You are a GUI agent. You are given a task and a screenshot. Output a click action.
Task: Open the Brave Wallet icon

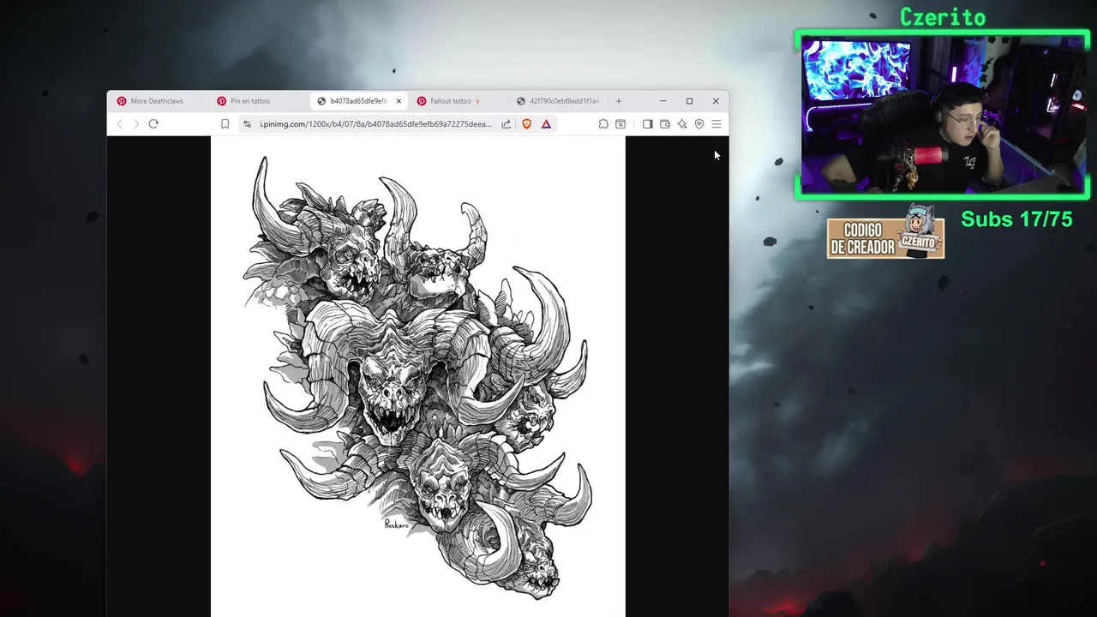664,124
